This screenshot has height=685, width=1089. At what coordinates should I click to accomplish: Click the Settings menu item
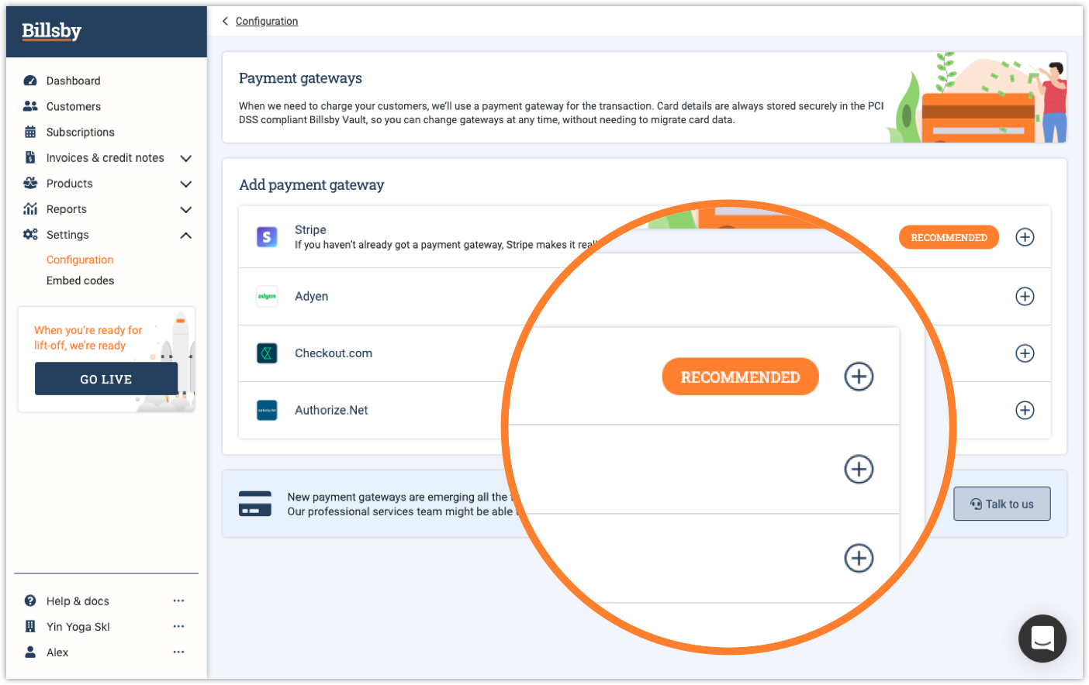(x=67, y=234)
